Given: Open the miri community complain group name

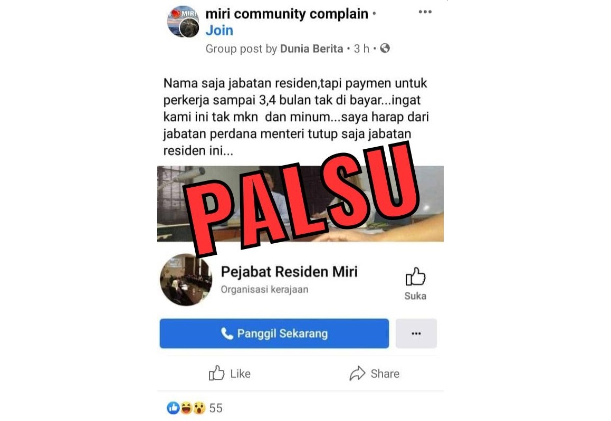Looking at the screenshot, I should click(287, 14).
